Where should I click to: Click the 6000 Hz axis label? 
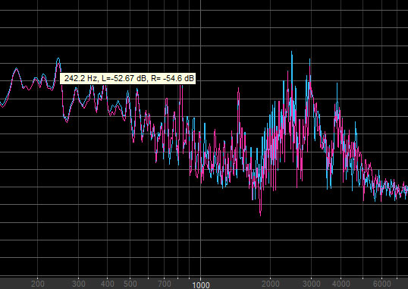tap(381, 284)
